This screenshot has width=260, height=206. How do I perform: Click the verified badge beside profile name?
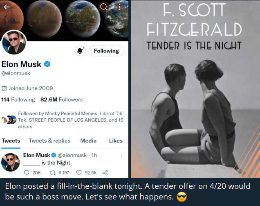pyautogui.click(x=47, y=64)
